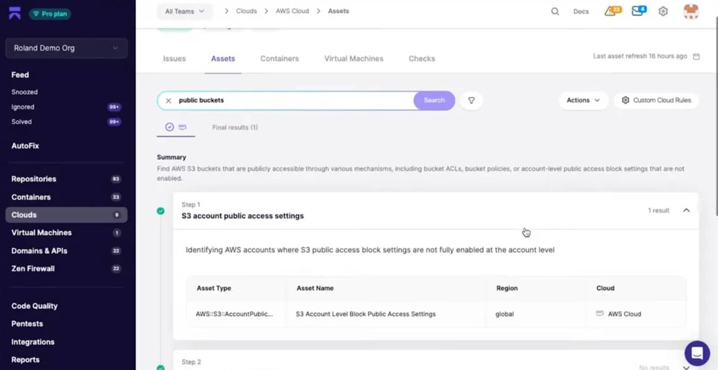
Task: Click Assets in the breadcrumb
Action: click(338, 11)
